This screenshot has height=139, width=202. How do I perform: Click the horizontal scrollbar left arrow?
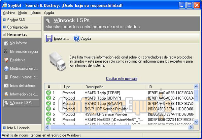[47, 127]
